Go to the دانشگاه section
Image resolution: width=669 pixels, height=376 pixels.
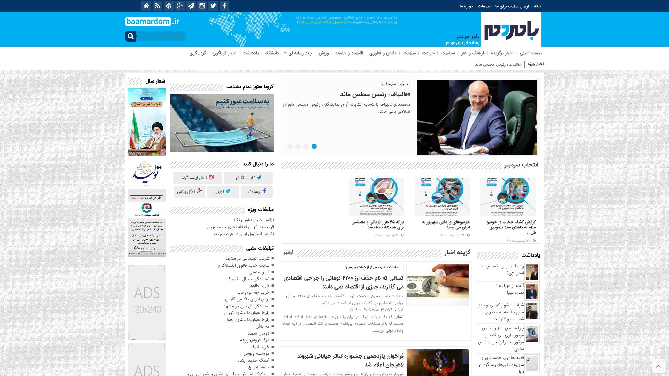click(272, 53)
